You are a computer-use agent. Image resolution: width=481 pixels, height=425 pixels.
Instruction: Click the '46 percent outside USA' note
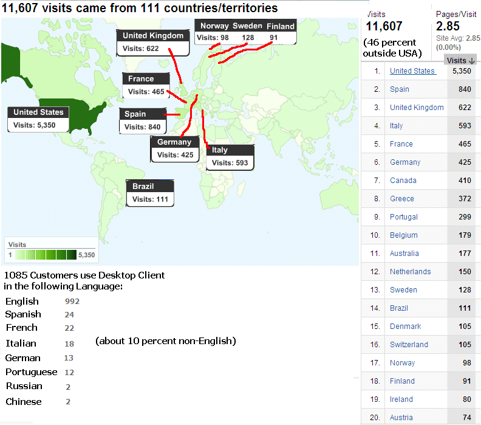(393, 48)
